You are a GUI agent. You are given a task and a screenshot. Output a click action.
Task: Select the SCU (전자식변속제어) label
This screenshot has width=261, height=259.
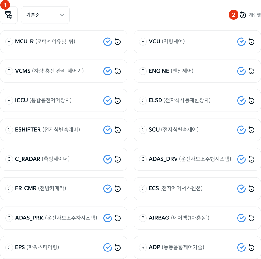(x=174, y=129)
